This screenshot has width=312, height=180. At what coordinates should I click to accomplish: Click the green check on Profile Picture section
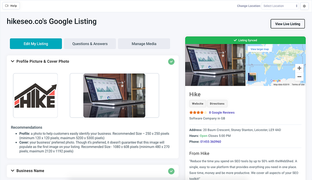pos(171,61)
